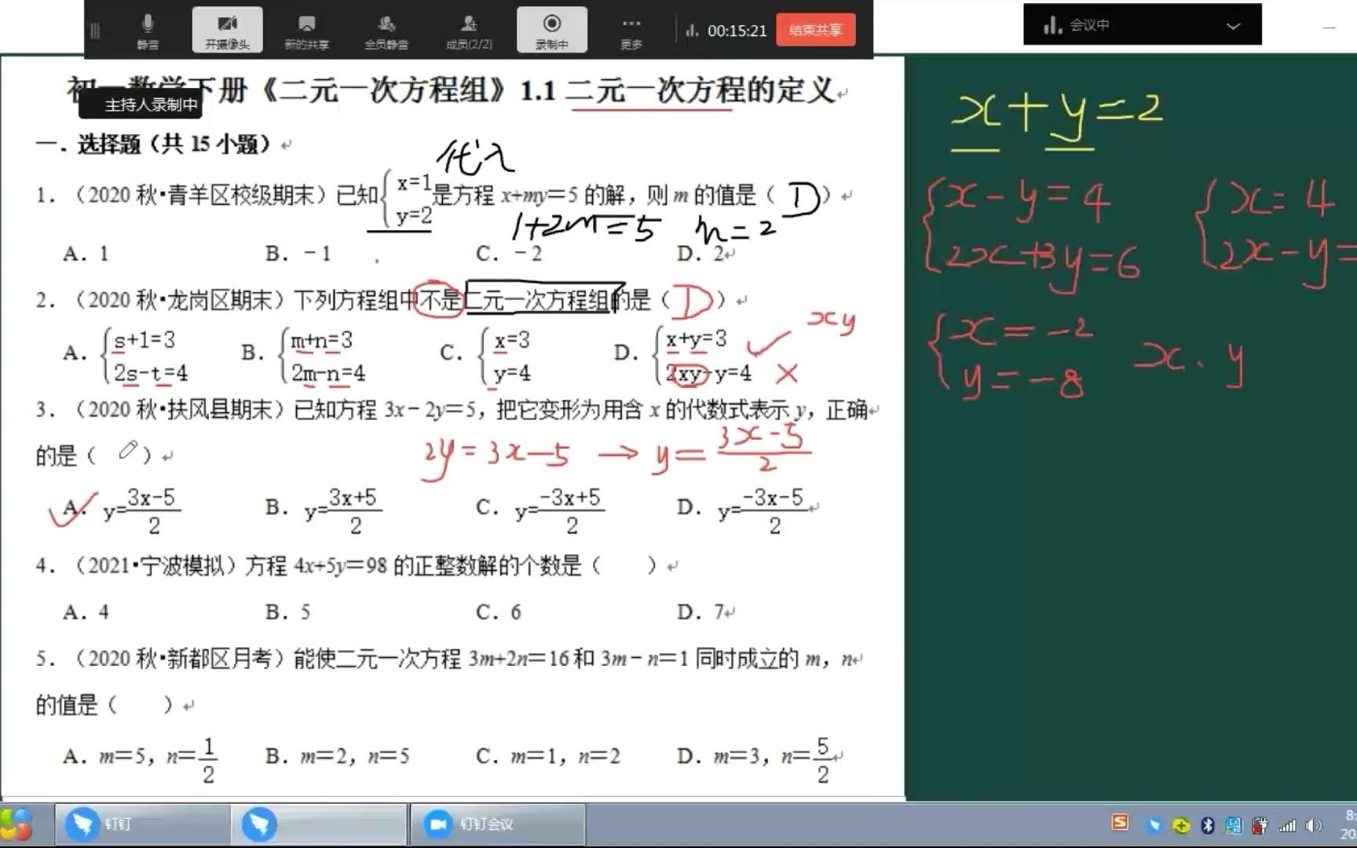The height and width of the screenshot is (848, 1357).
Task: Open Bluetooth settings from system tray
Action: point(1207,825)
